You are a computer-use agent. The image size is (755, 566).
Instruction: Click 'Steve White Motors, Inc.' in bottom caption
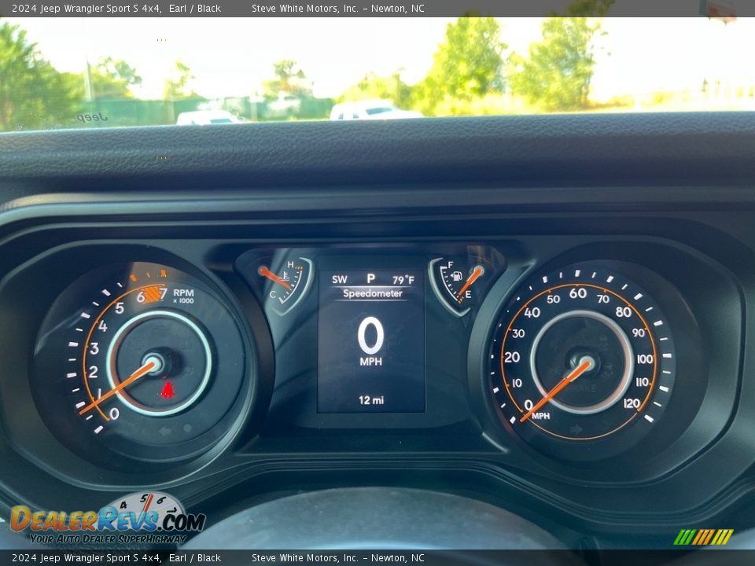(305, 558)
